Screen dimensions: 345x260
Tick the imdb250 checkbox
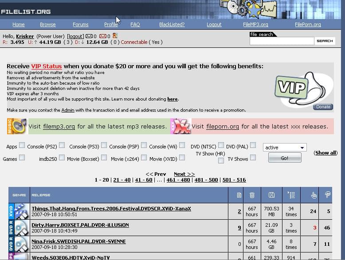tap(62, 158)
